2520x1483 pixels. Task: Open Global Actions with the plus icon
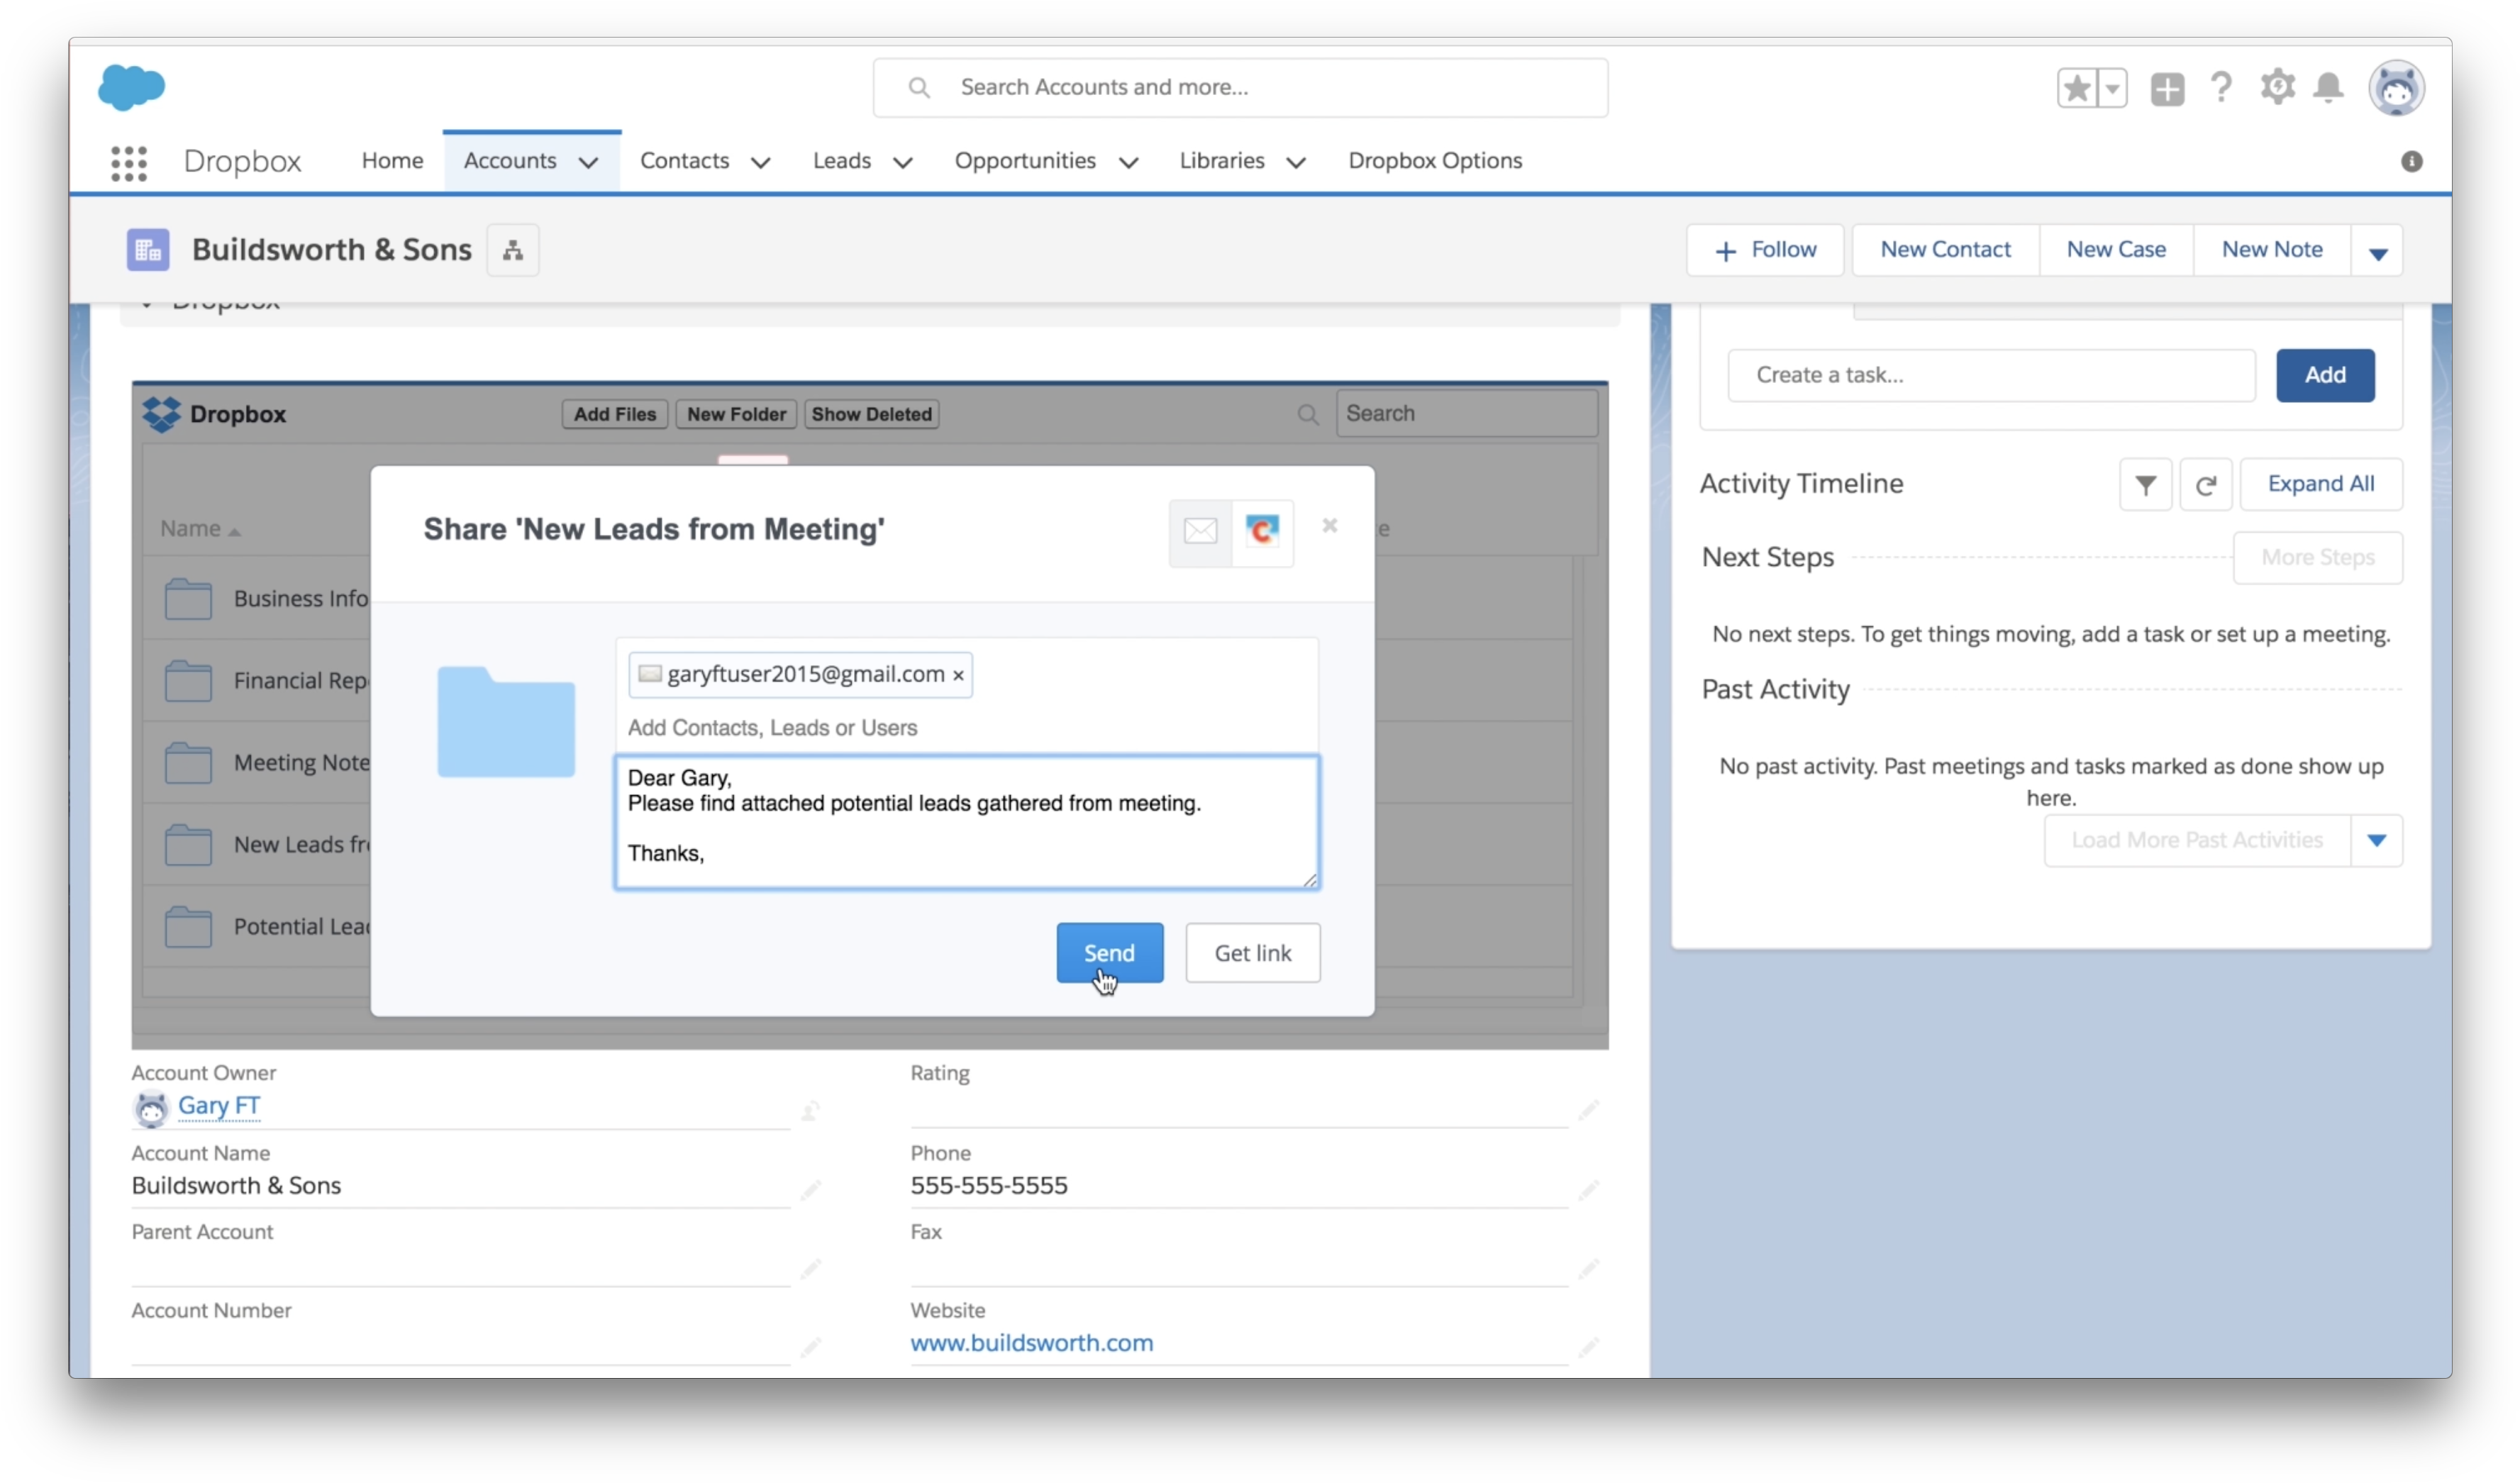click(2167, 88)
